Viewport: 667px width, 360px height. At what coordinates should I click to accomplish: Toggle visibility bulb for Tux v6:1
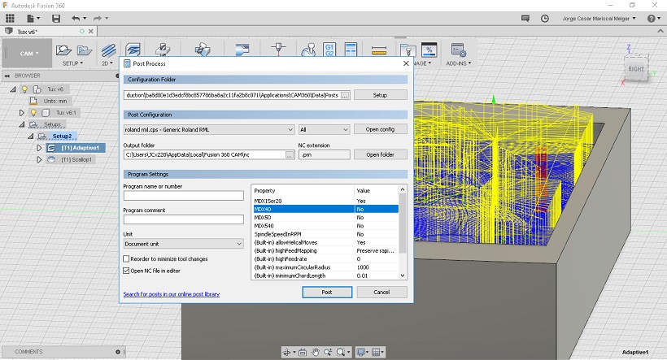tap(33, 113)
